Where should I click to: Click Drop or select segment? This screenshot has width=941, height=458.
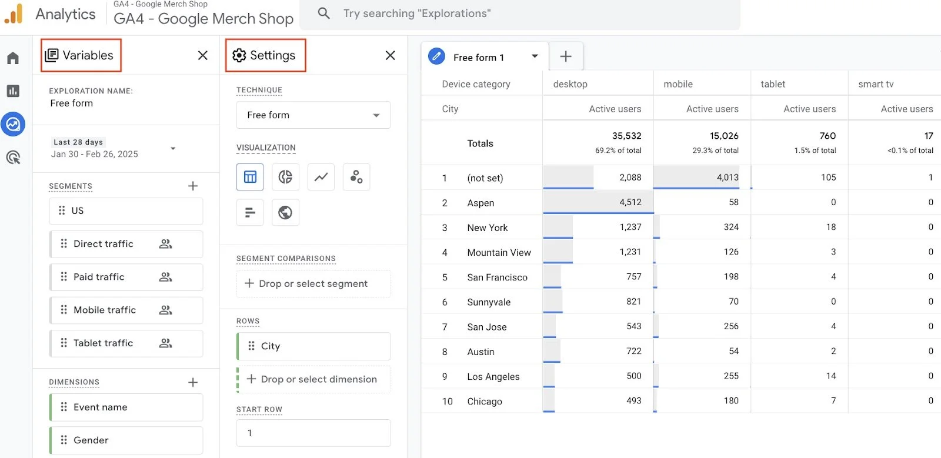[x=313, y=283]
